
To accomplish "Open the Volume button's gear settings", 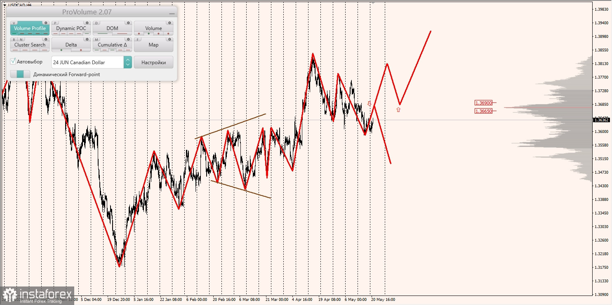I will click(x=169, y=23).
